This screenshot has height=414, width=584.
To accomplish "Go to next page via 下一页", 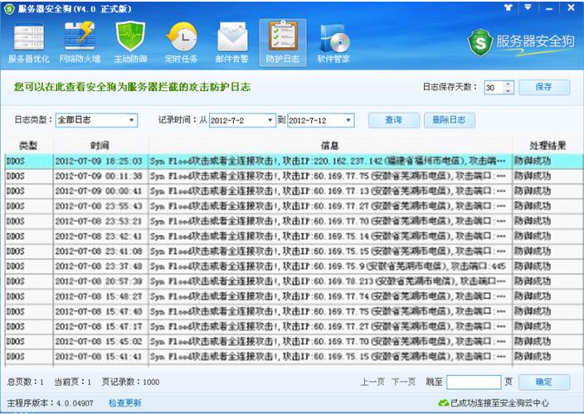I will (403, 383).
